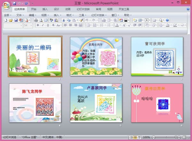Decrease font size with shrink icon
The height and width of the screenshot is (141, 192).
pos(129,25)
